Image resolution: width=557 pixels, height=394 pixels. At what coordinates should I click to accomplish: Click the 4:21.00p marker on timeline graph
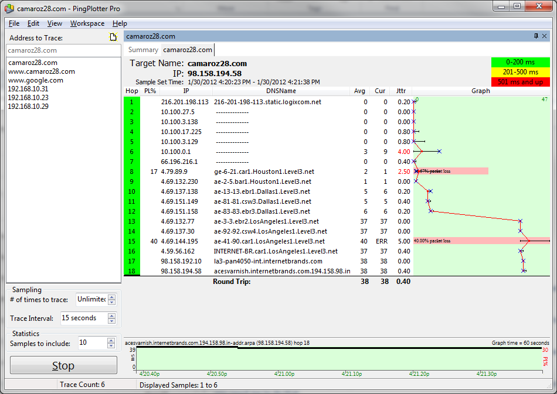click(x=284, y=374)
